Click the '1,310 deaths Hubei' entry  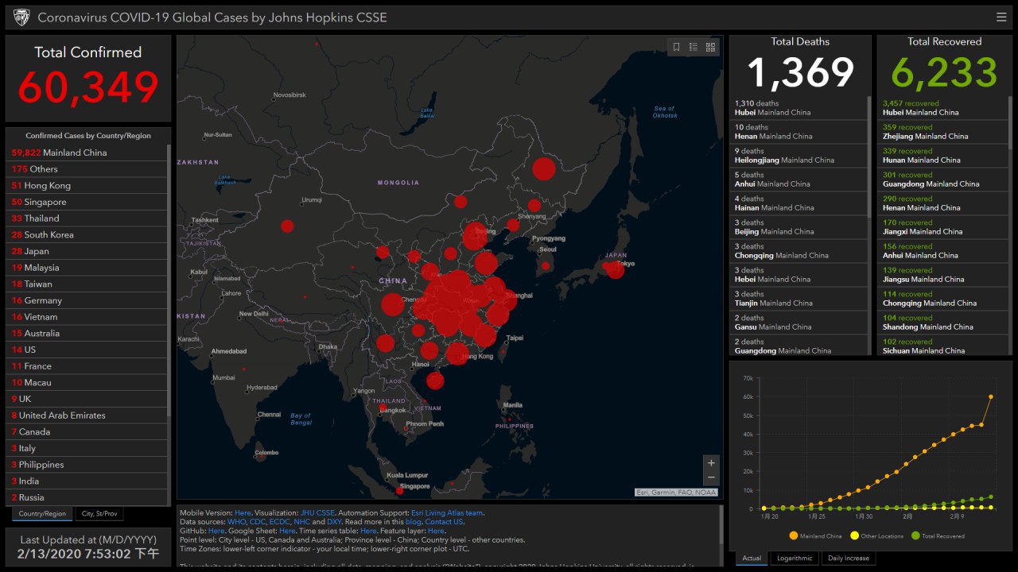point(798,108)
